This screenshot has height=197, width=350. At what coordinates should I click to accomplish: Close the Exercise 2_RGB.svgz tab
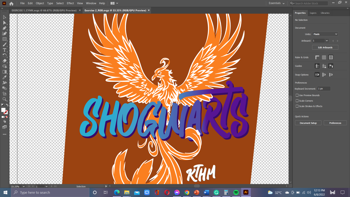(149, 10)
